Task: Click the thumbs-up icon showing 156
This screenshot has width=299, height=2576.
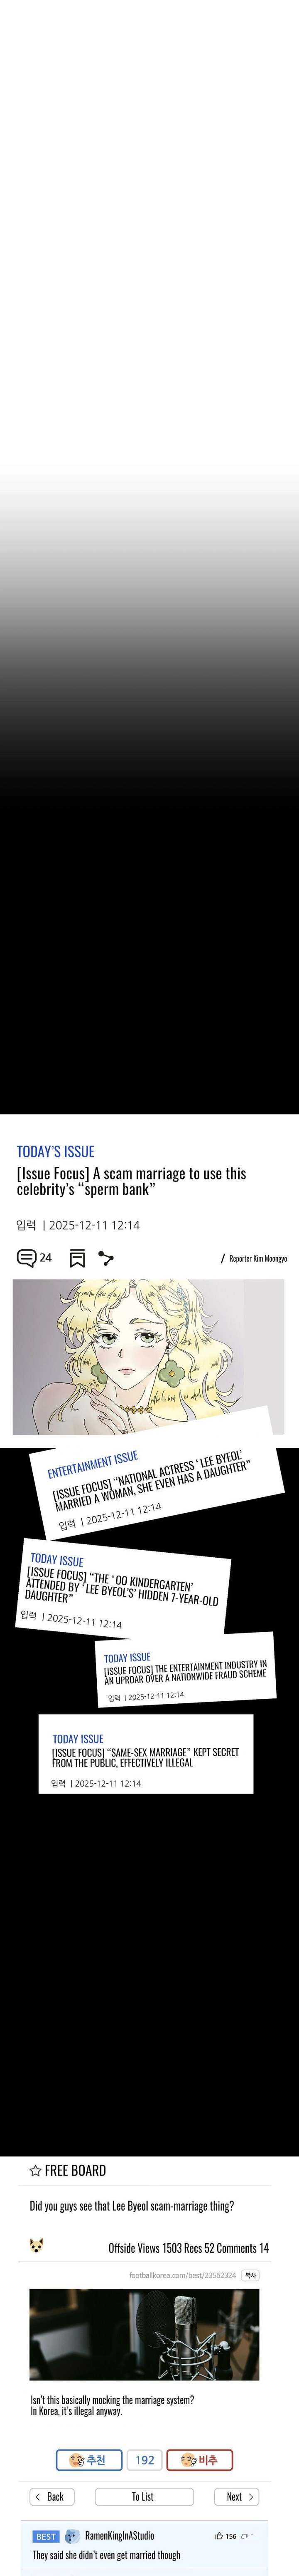Action: 218,2536
